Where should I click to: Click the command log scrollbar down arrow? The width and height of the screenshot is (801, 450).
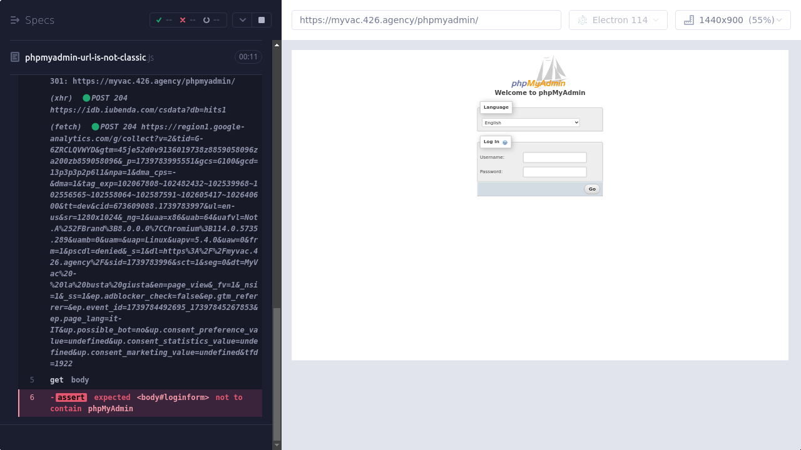coord(277,445)
